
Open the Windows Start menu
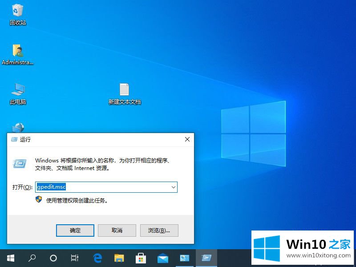[x=10, y=258]
